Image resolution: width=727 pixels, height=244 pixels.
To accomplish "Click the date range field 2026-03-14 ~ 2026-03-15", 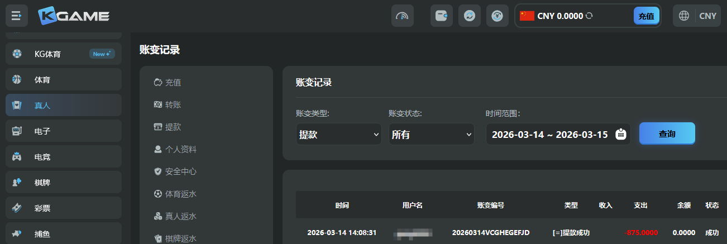I will (x=549, y=135).
